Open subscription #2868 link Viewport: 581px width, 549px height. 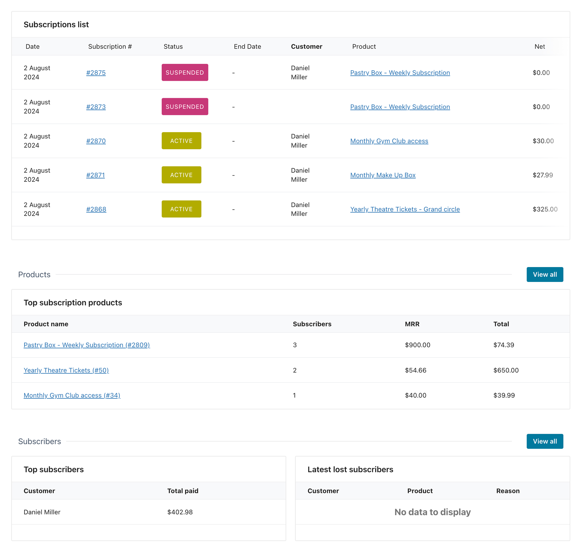[96, 209]
